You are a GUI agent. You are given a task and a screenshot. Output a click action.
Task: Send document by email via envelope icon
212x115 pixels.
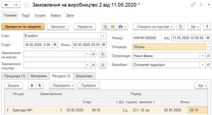click(x=113, y=27)
